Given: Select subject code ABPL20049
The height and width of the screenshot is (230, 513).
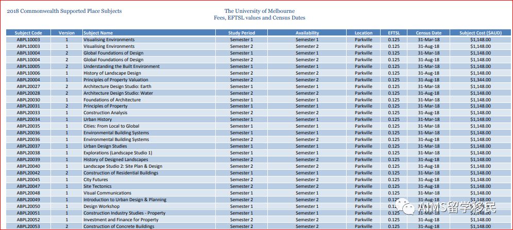Looking at the screenshot, I should (28, 200).
